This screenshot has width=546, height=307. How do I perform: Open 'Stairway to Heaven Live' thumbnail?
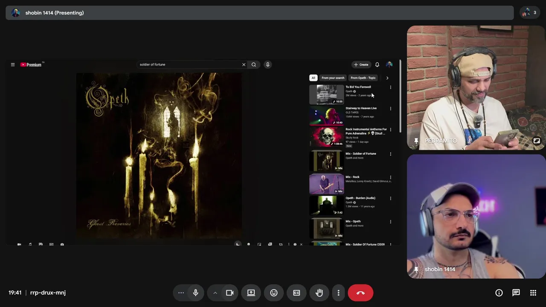326,116
